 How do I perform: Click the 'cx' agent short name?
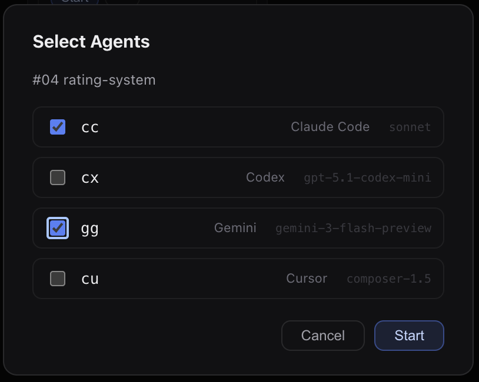tap(90, 177)
